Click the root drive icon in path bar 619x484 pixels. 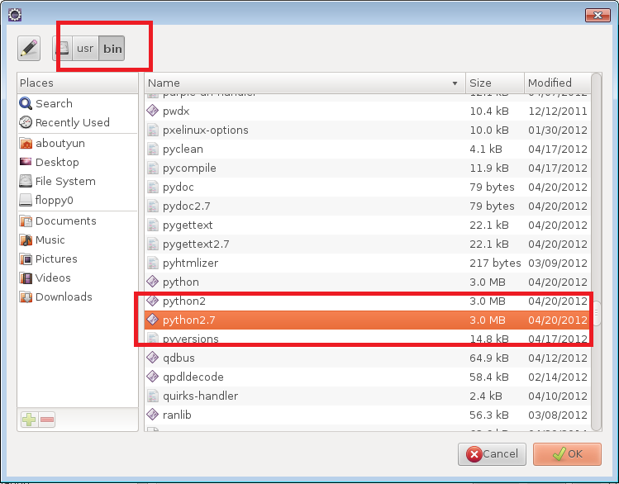click(63, 49)
